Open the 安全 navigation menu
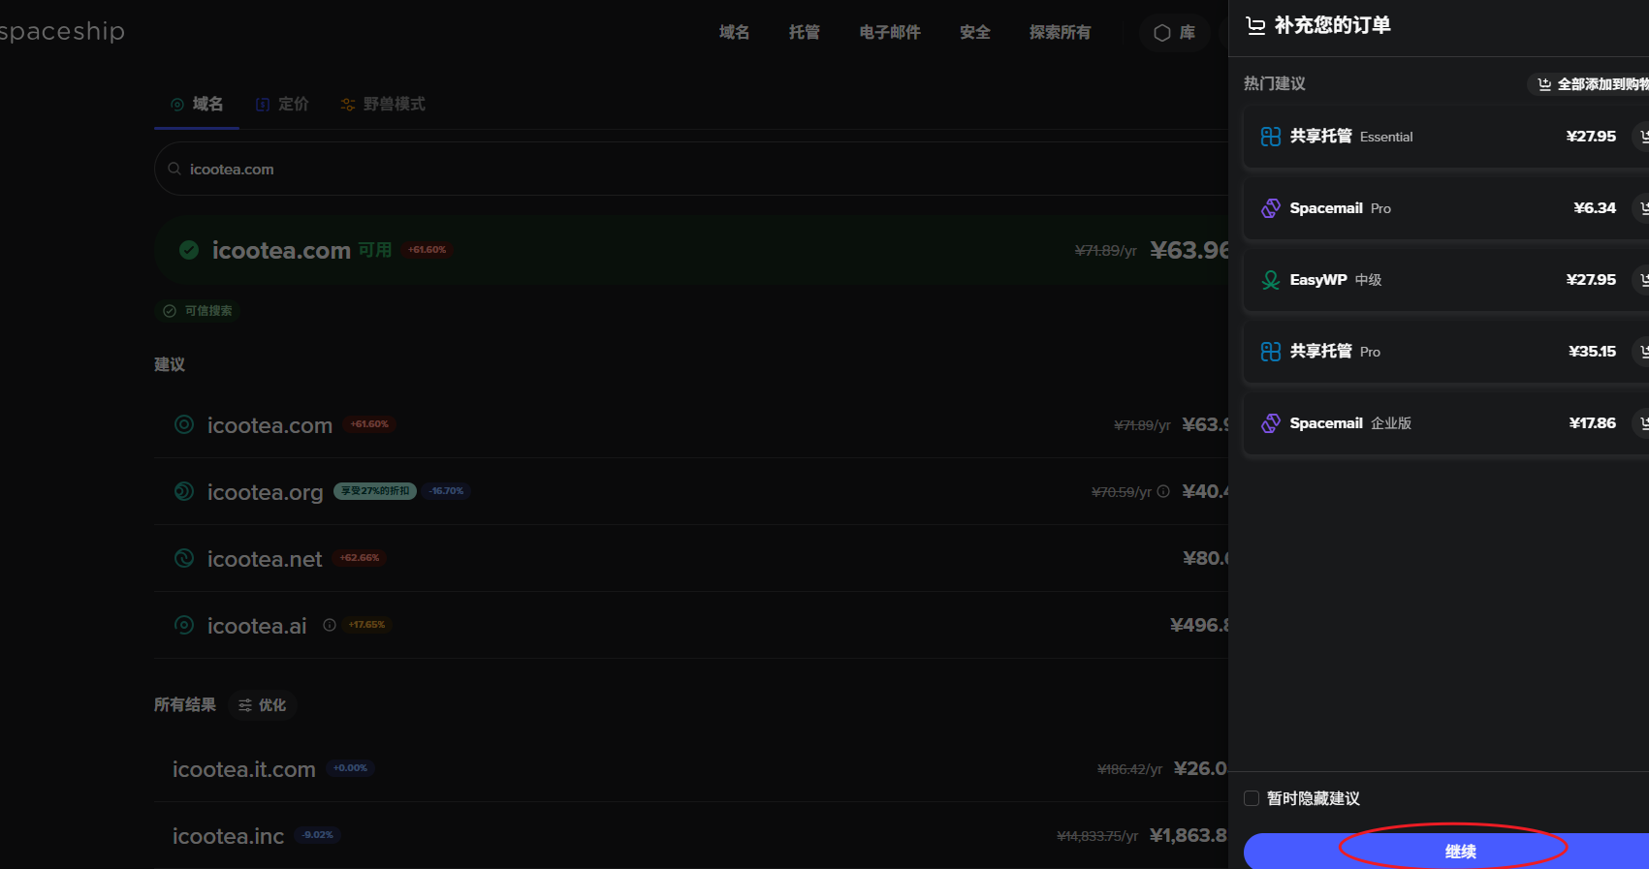Screen dimensions: 1649x869 pos(974,33)
